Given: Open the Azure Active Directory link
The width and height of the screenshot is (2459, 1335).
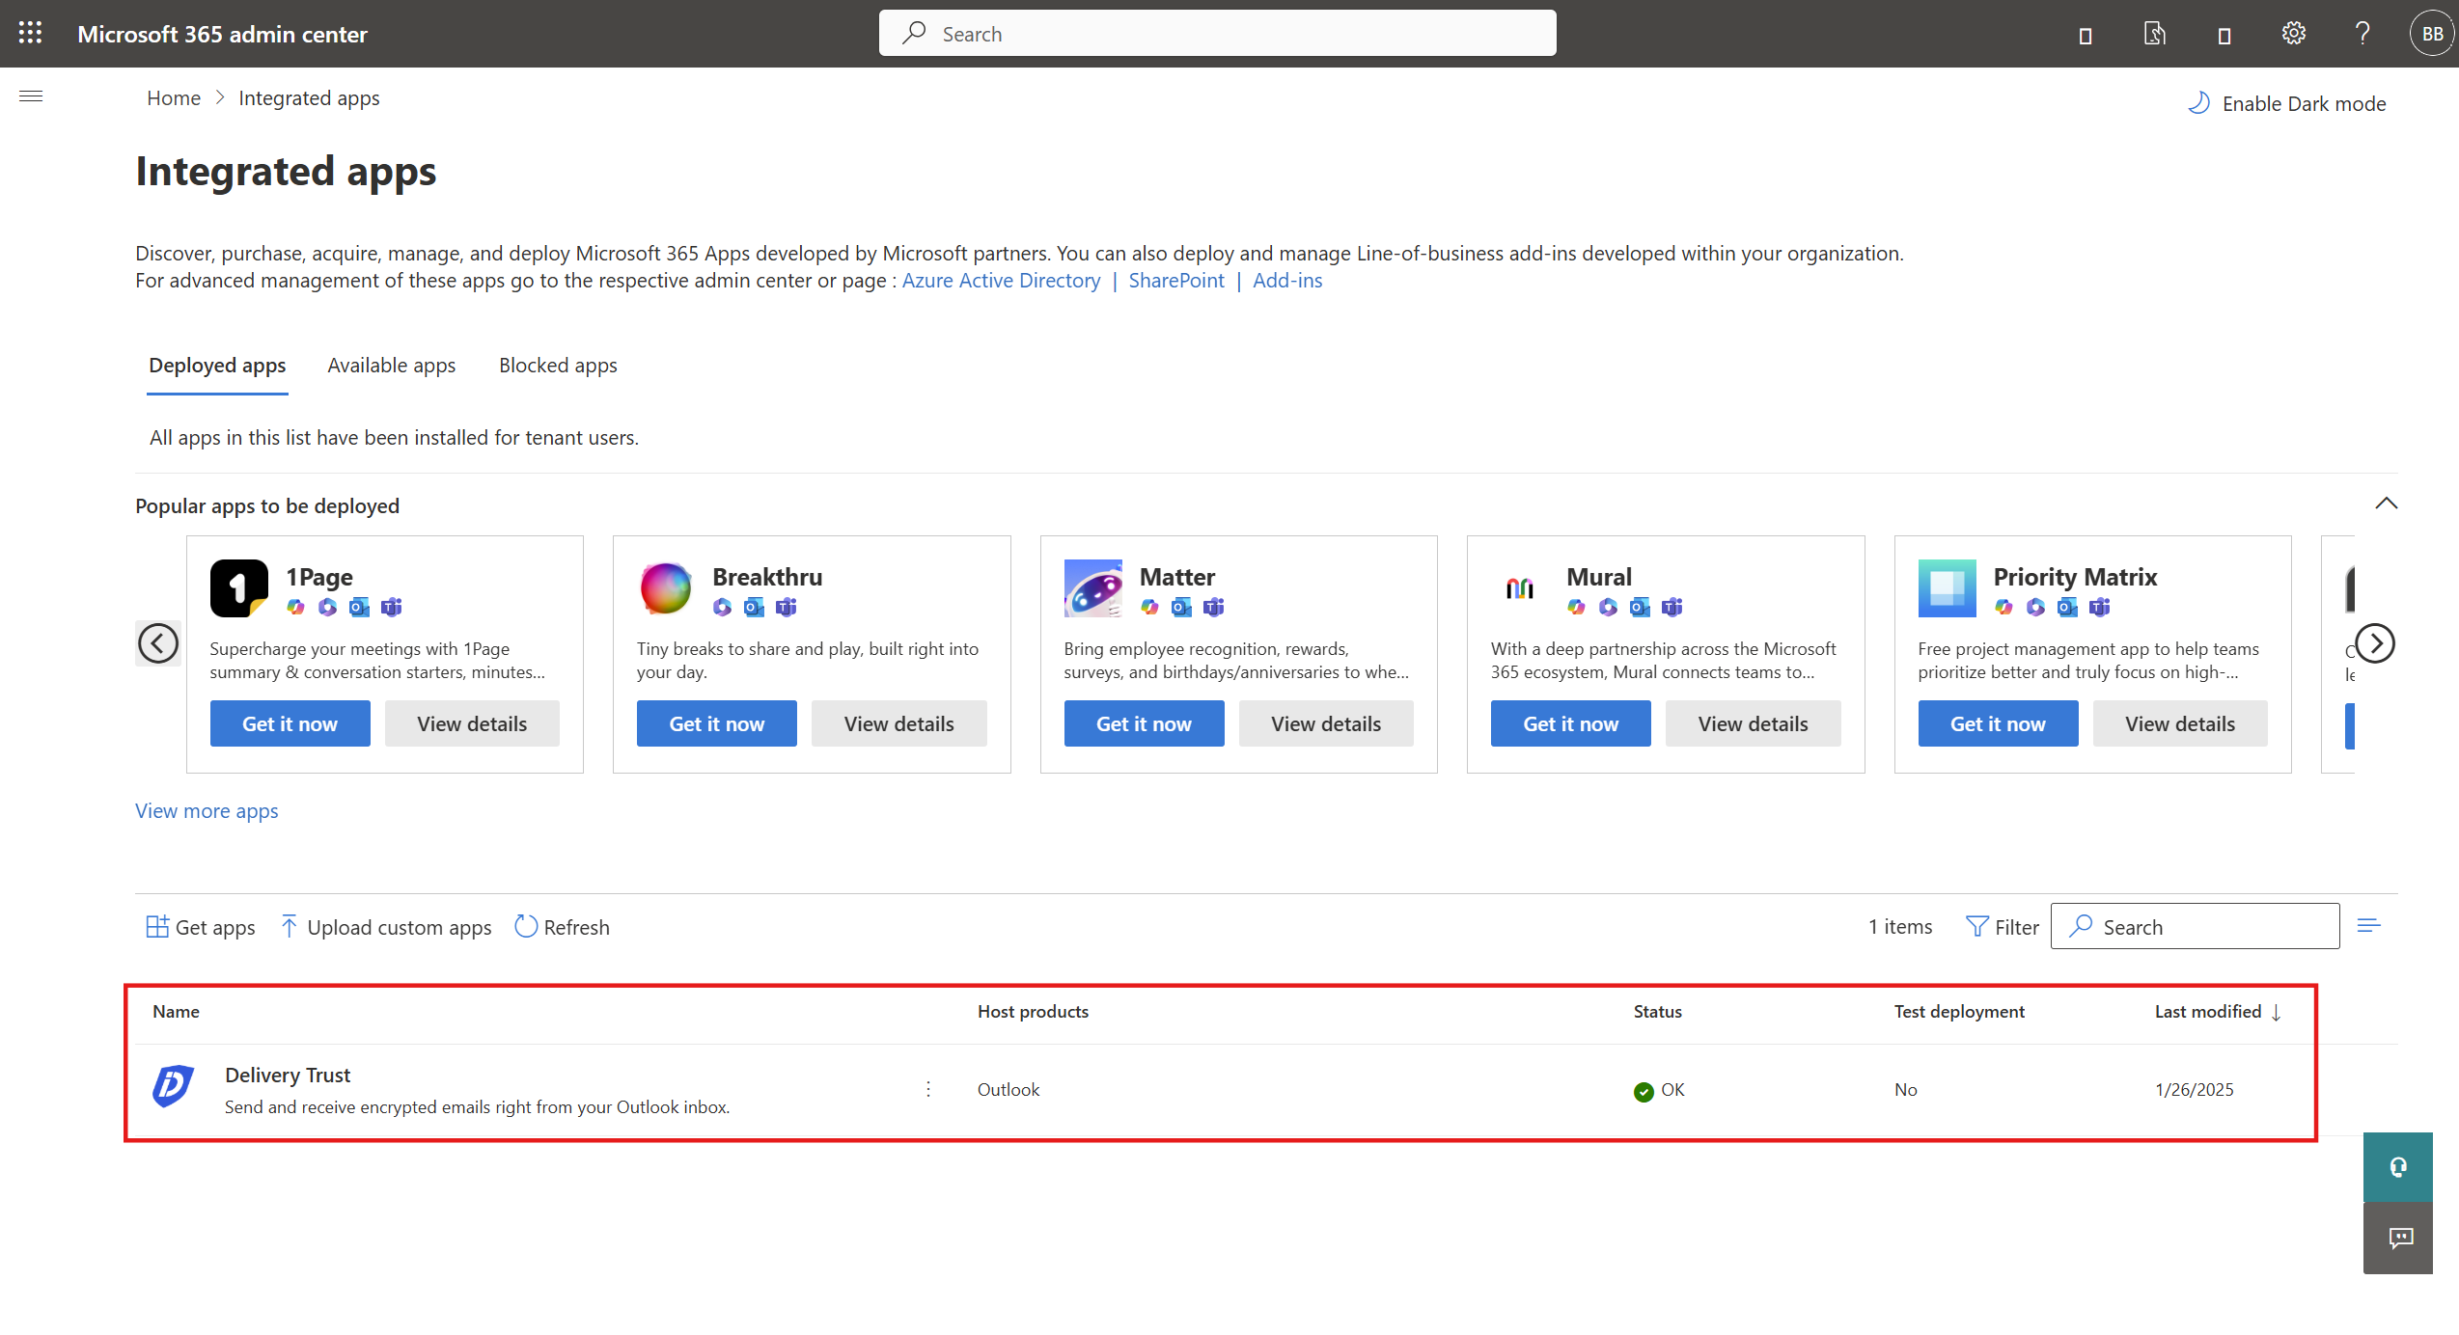Looking at the screenshot, I should pyautogui.click(x=1001, y=281).
